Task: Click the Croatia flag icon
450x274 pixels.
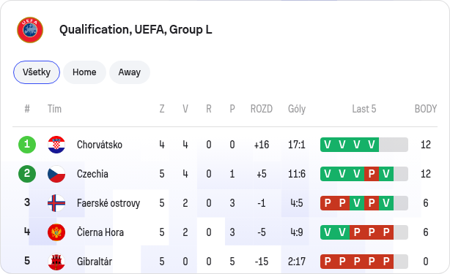Action: click(56, 145)
